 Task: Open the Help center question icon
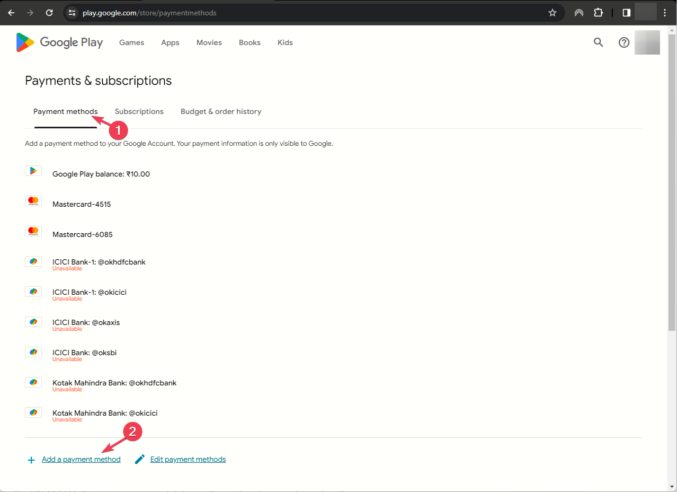coord(624,42)
